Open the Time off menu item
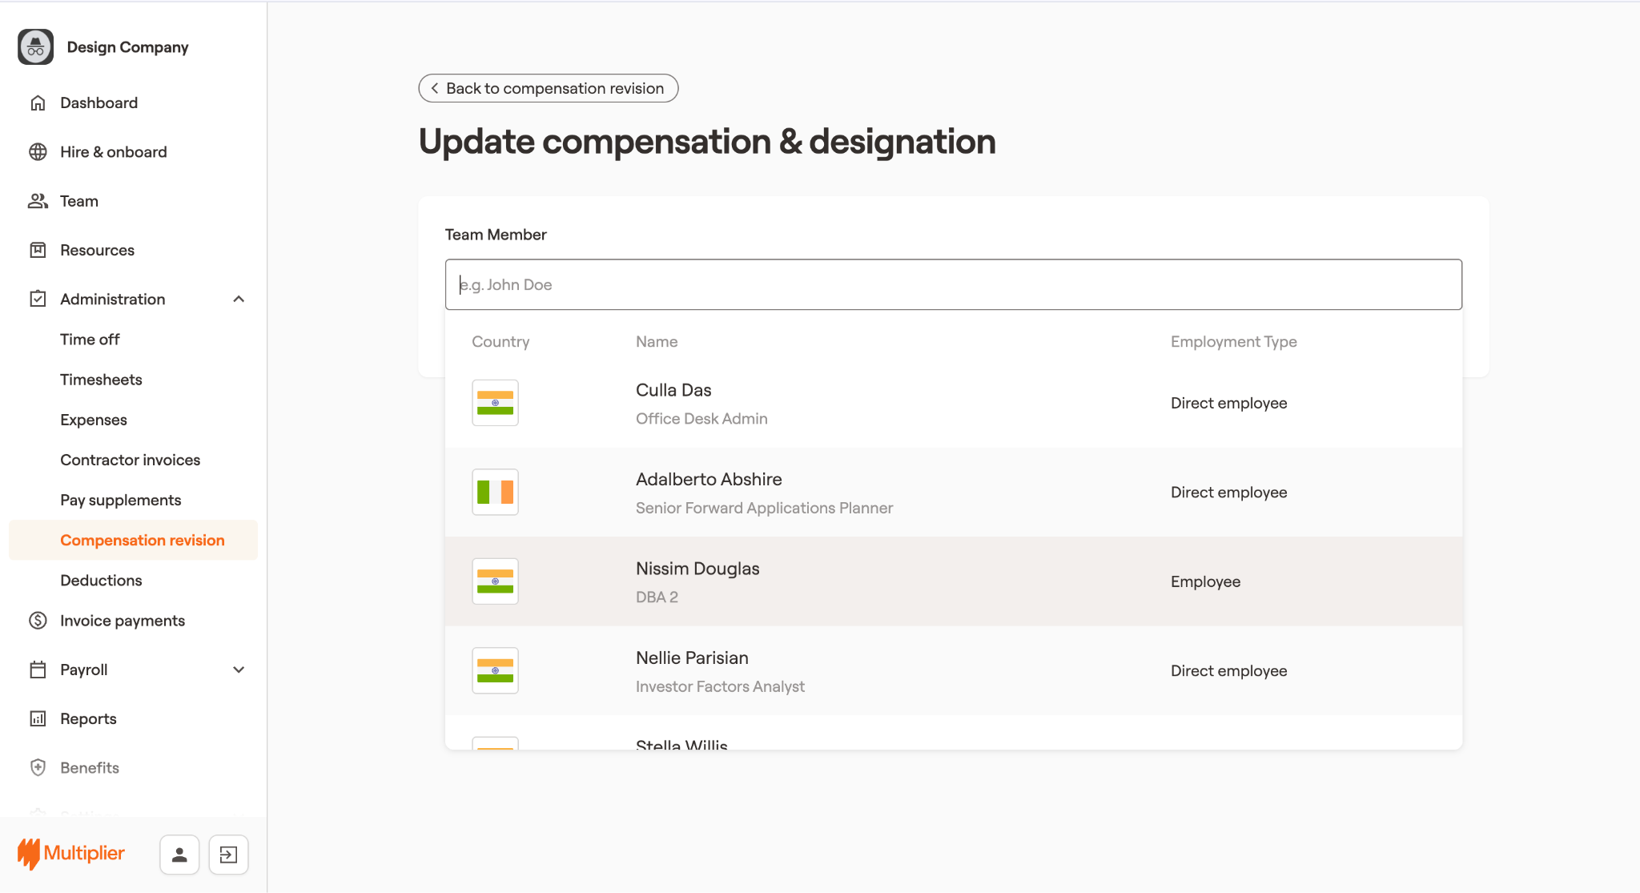Screen dimensions: 1640x893 point(90,340)
